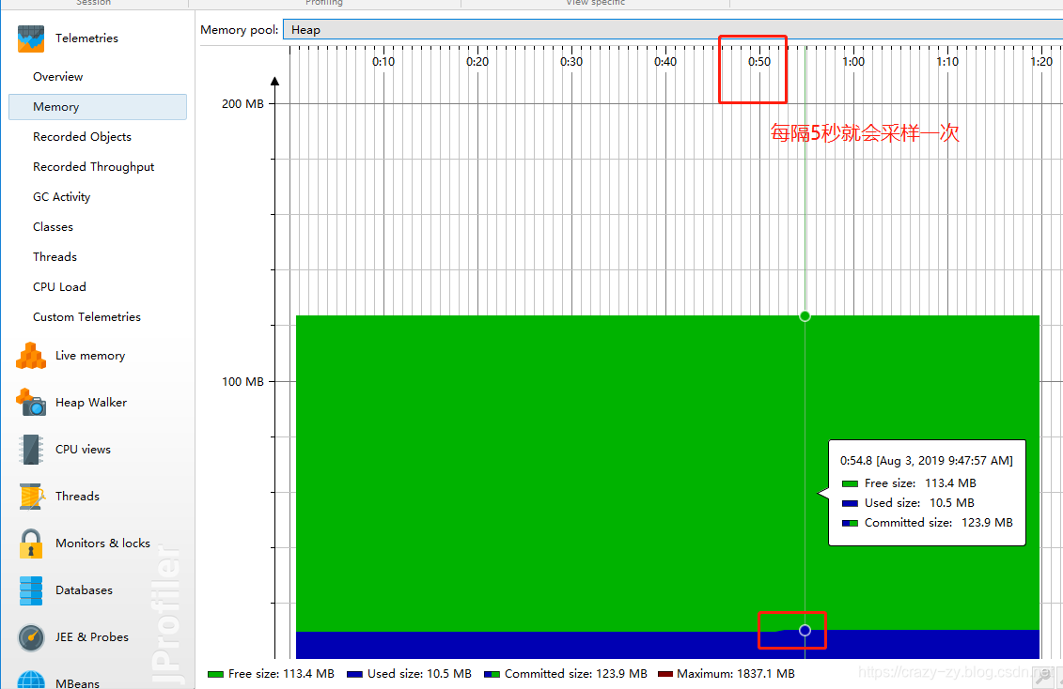Viewport: 1063px width, 689px height.
Task: Open the Live memory icon
Action: point(31,356)
